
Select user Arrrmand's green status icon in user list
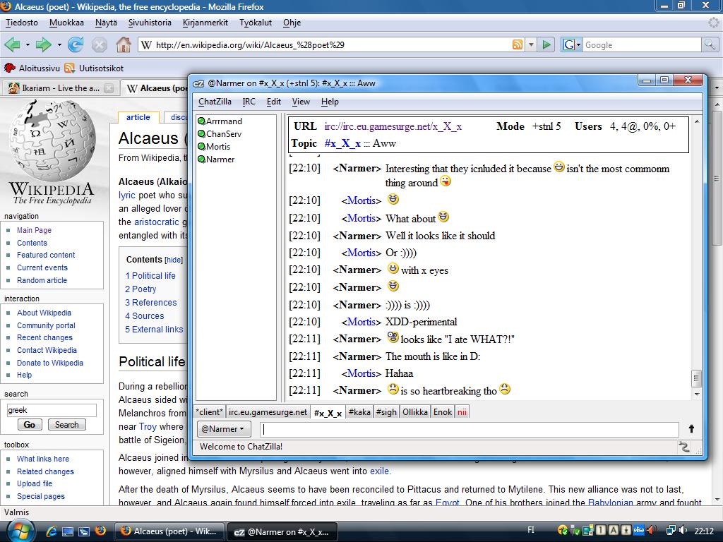pos(201,121)
